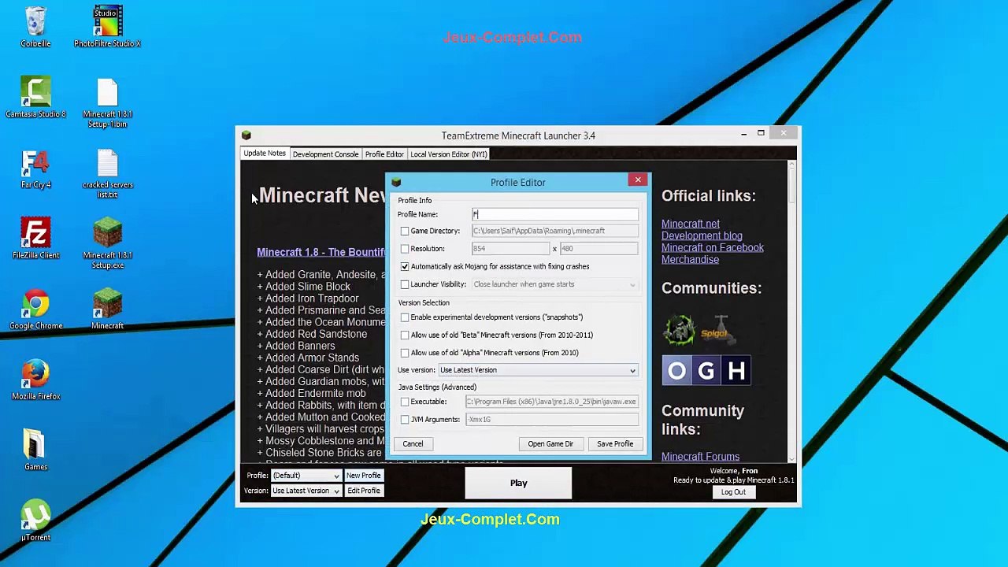The width and height of the screenshot is (1008, 567).
Task: Close the Profile Editor dialog
Action: tap(638, 180)
